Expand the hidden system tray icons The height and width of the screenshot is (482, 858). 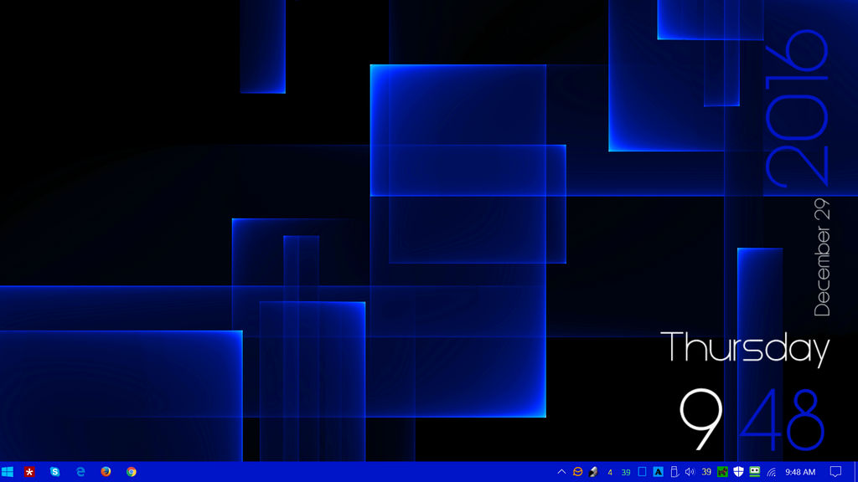point(562,471)
